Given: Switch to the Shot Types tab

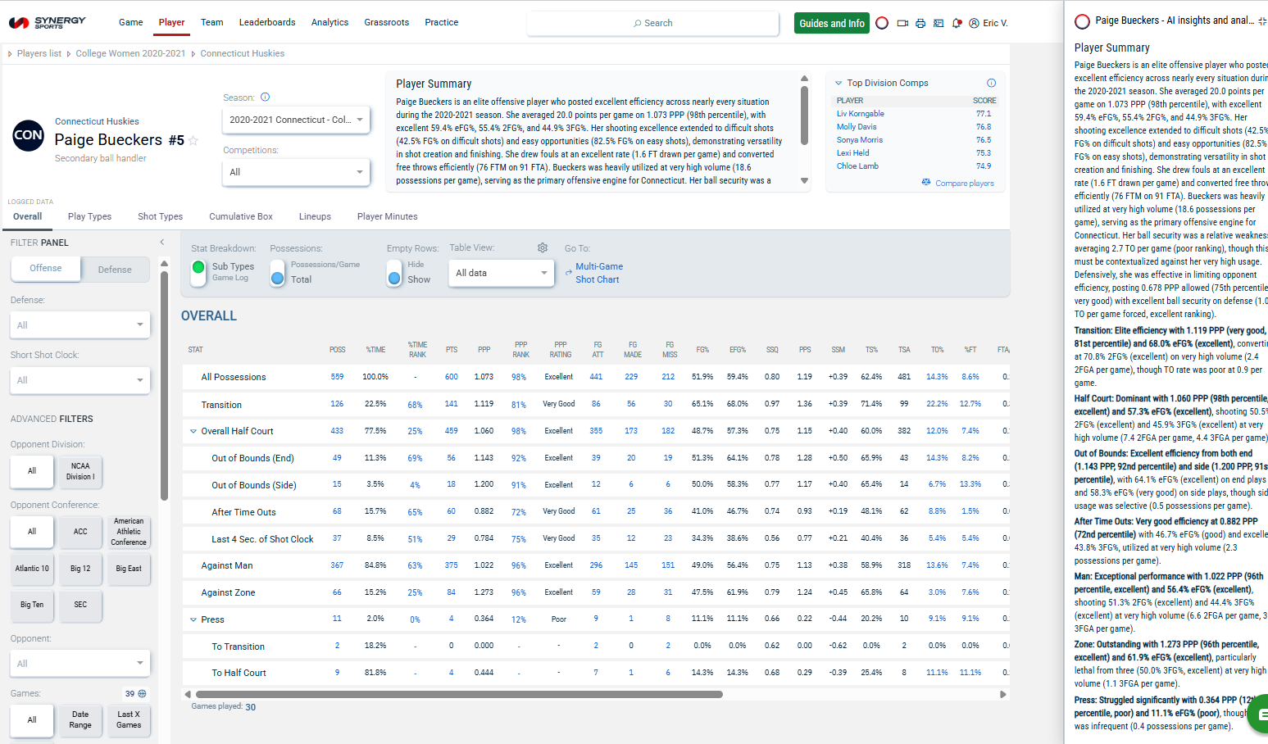Looking at the screenshot, I should coord(161,216).
